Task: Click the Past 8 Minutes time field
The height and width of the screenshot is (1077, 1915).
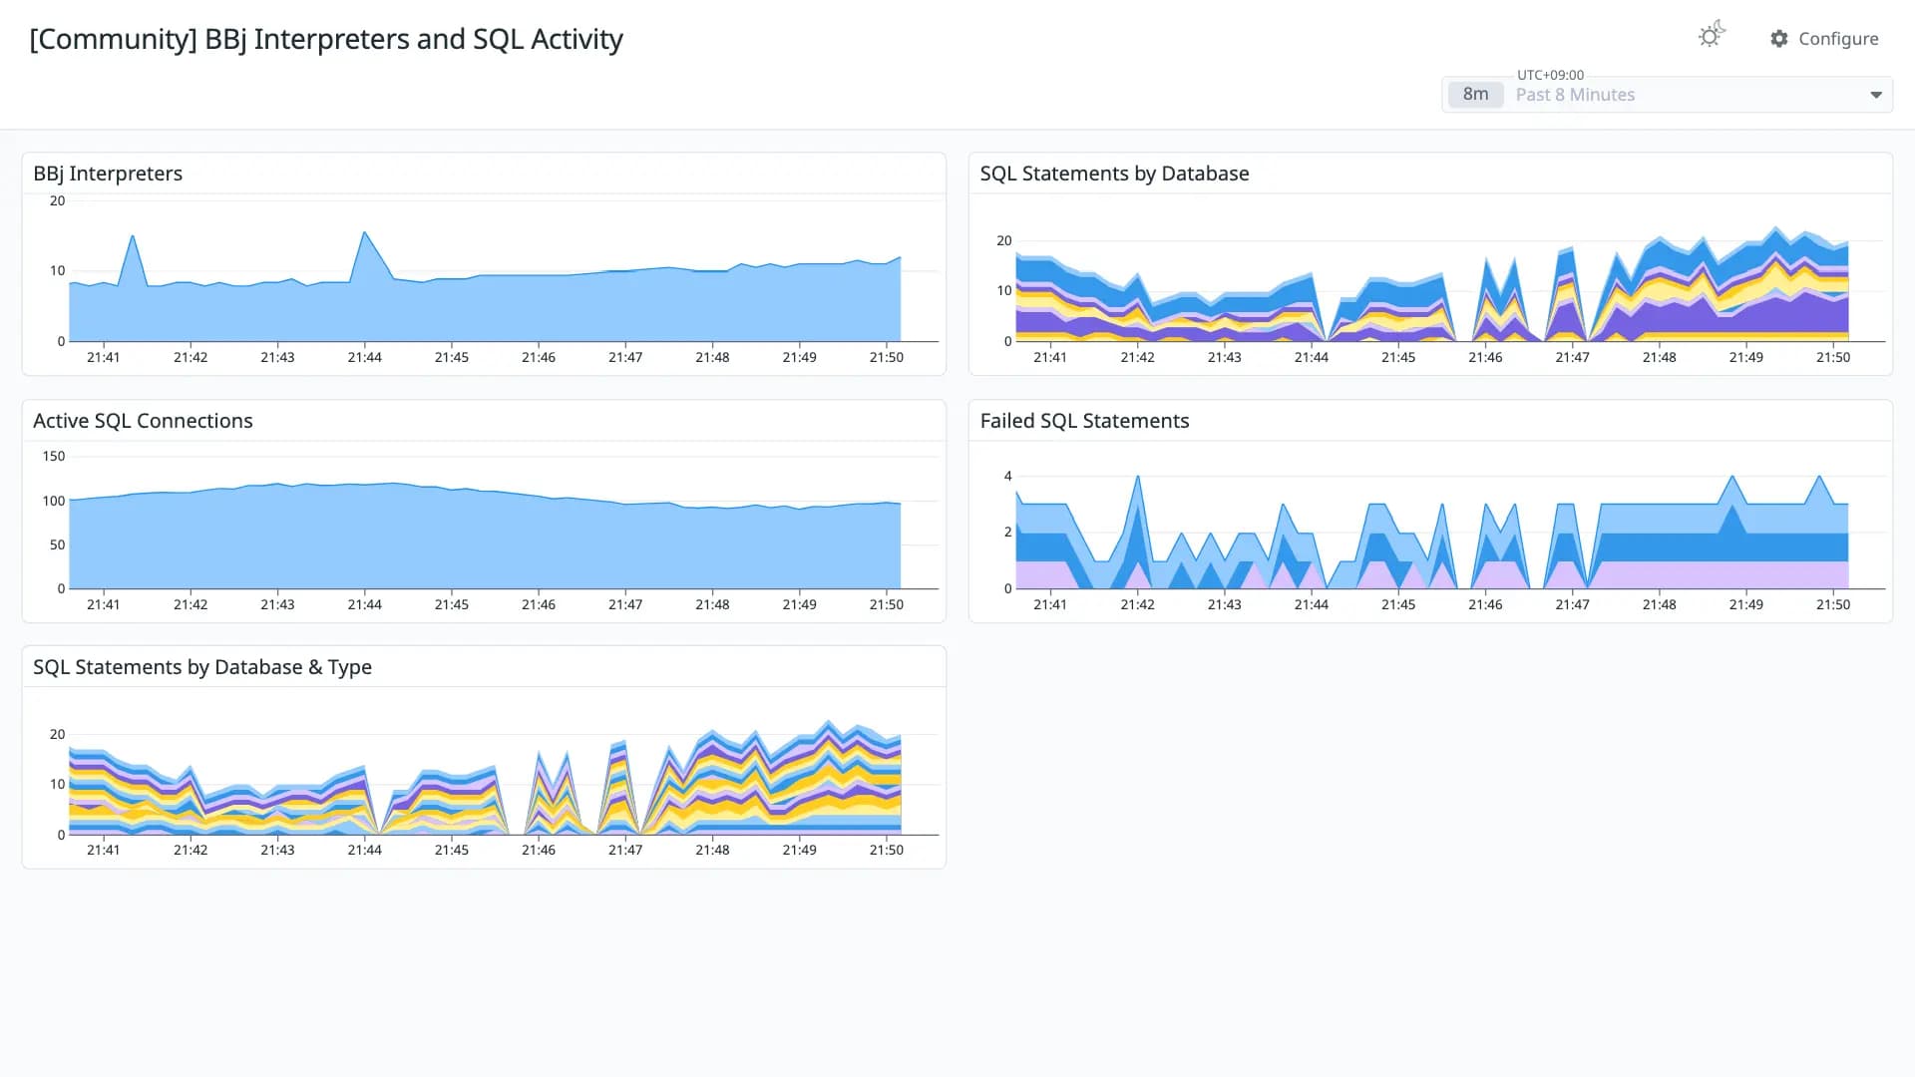Action: 1668,95
